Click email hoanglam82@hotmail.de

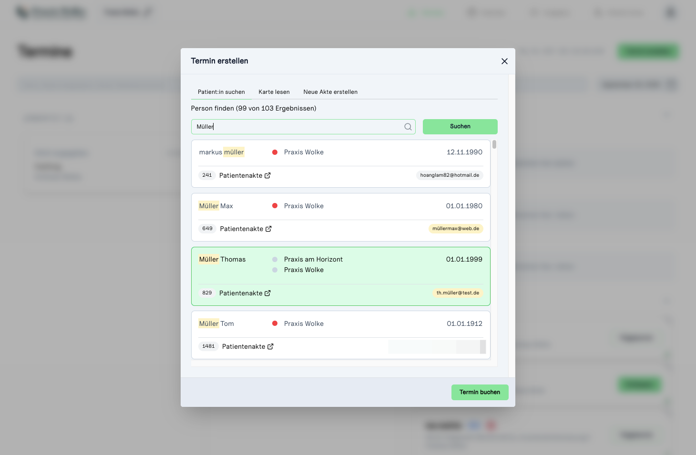(x=450, y=175)
